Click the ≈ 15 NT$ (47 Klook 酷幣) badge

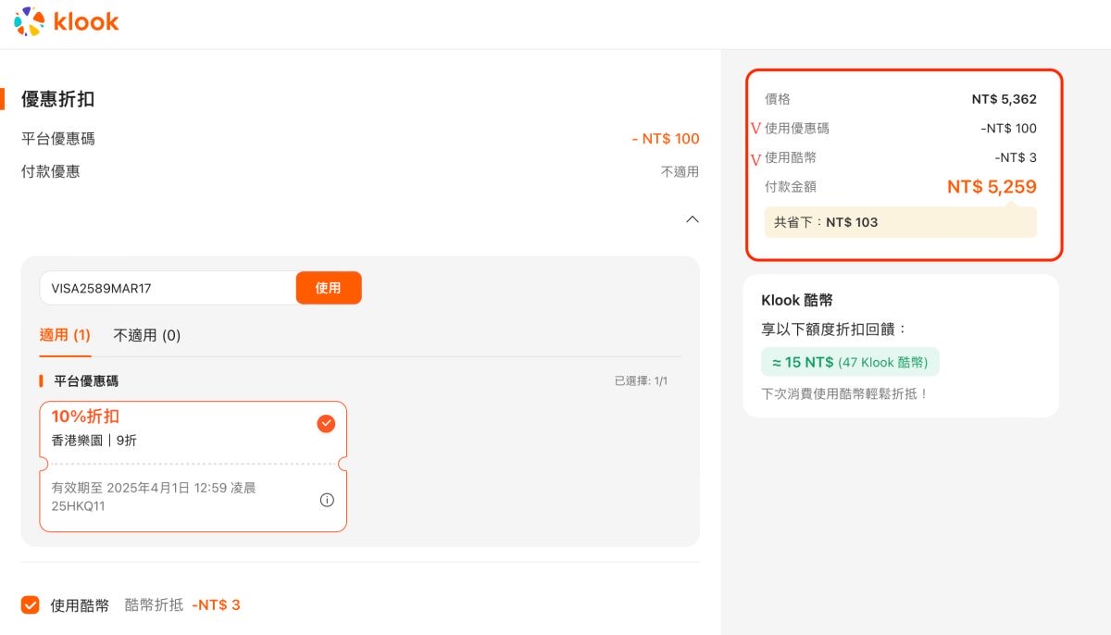850,362
